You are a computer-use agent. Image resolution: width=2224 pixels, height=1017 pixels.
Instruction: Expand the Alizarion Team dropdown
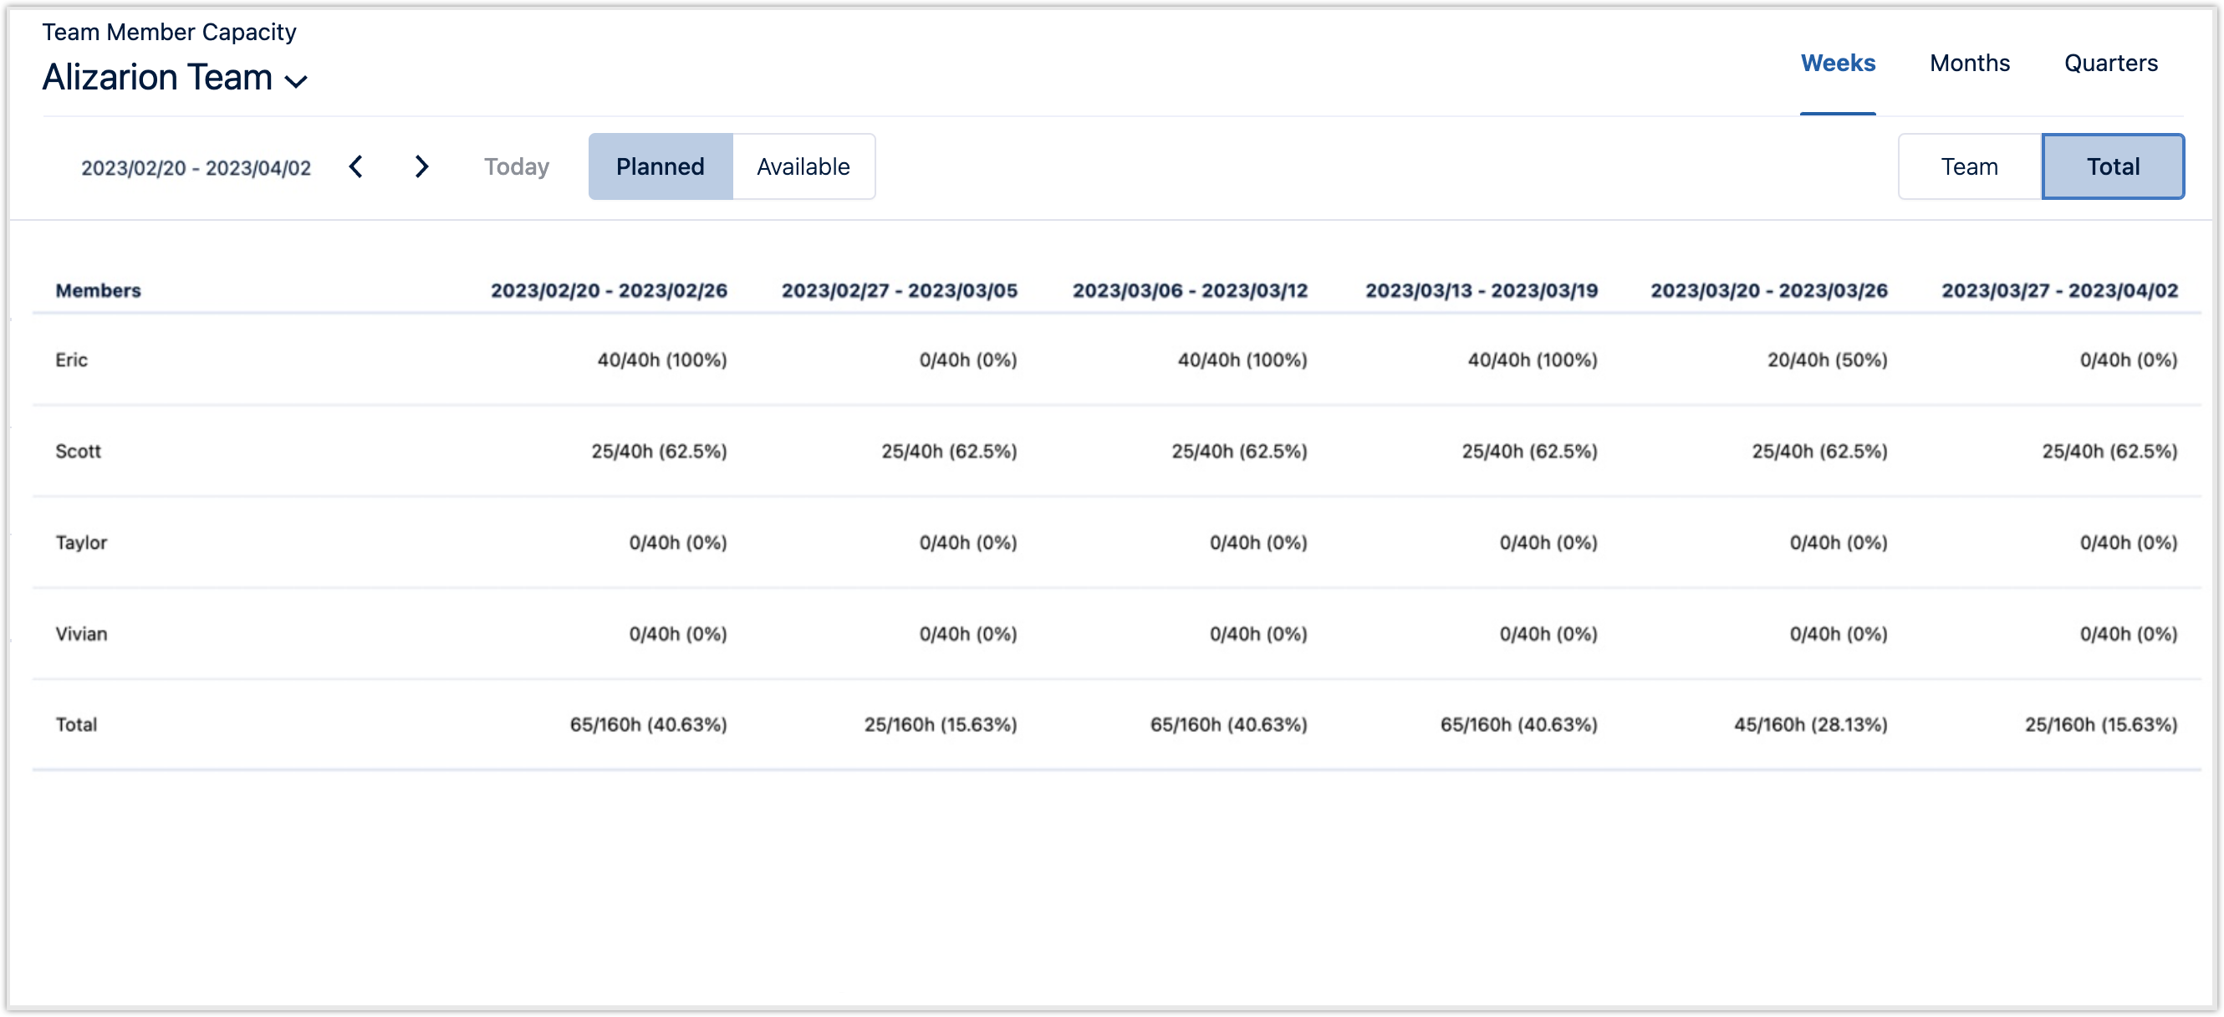(x=296, y=81)
